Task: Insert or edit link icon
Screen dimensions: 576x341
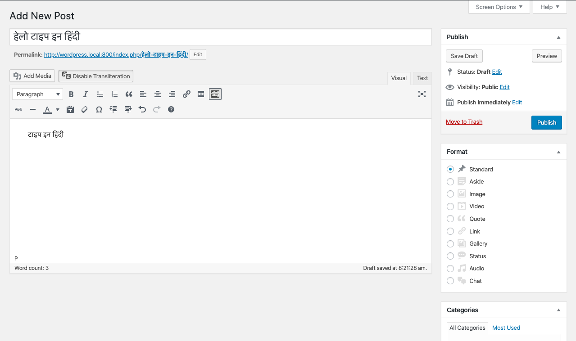Action: click(186, 94)
